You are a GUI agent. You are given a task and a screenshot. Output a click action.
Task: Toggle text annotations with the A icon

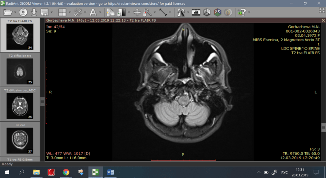pyautogui.click(x=93, y=12)
